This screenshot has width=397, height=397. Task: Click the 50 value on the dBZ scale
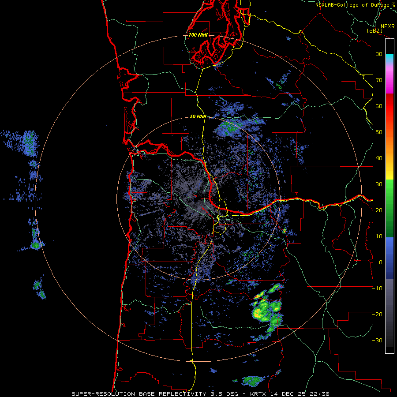click(x=379, y=132)
